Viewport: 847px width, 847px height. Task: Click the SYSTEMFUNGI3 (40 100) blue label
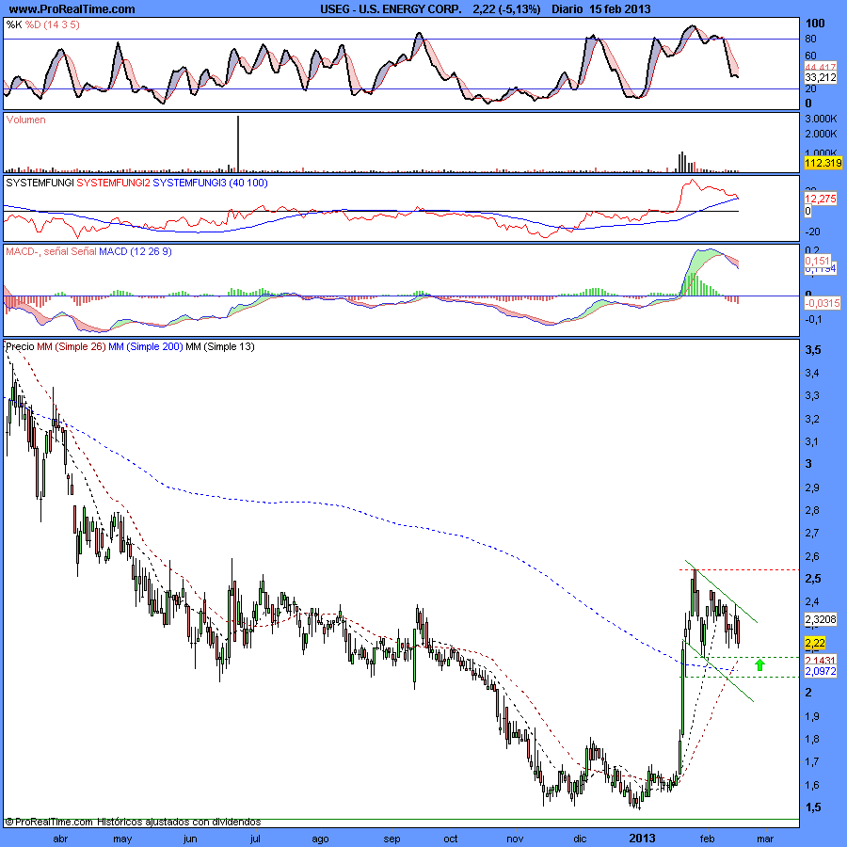(x=210, y=183)
